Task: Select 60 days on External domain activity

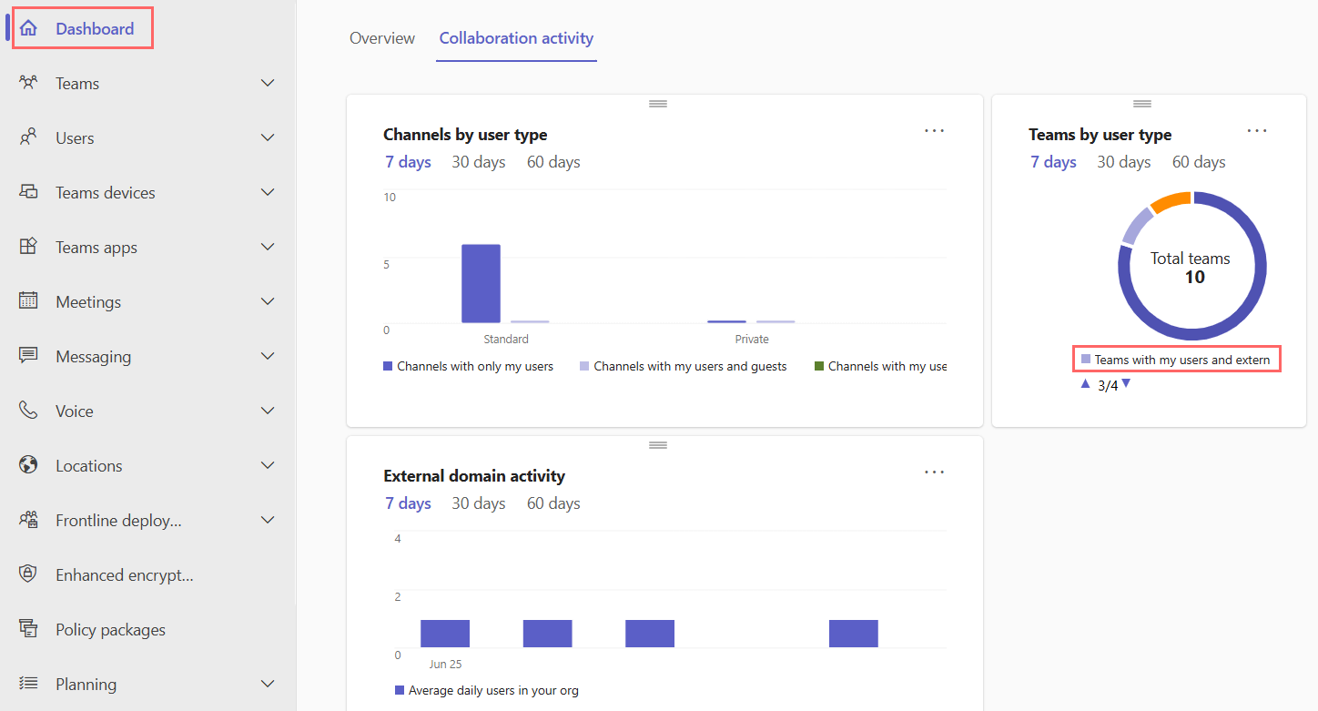Action: pos(553,503)
